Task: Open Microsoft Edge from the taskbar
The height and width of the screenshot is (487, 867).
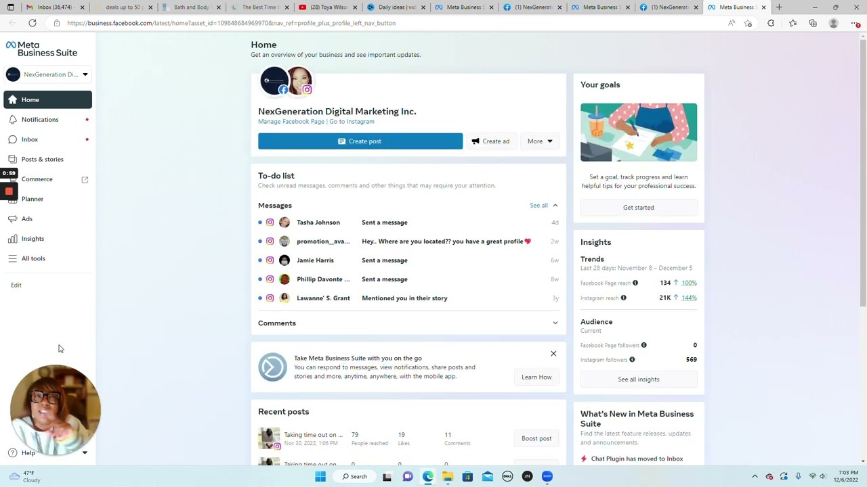Action: (x=428, y=477)
